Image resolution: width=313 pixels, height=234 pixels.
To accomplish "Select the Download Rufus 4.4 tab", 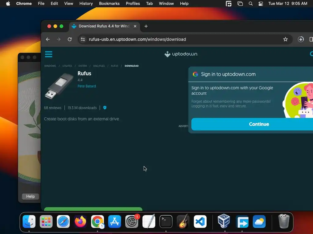I will [105, 26].
